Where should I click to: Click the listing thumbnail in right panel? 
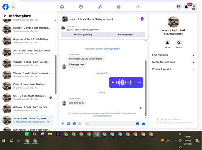click(173, 22)
